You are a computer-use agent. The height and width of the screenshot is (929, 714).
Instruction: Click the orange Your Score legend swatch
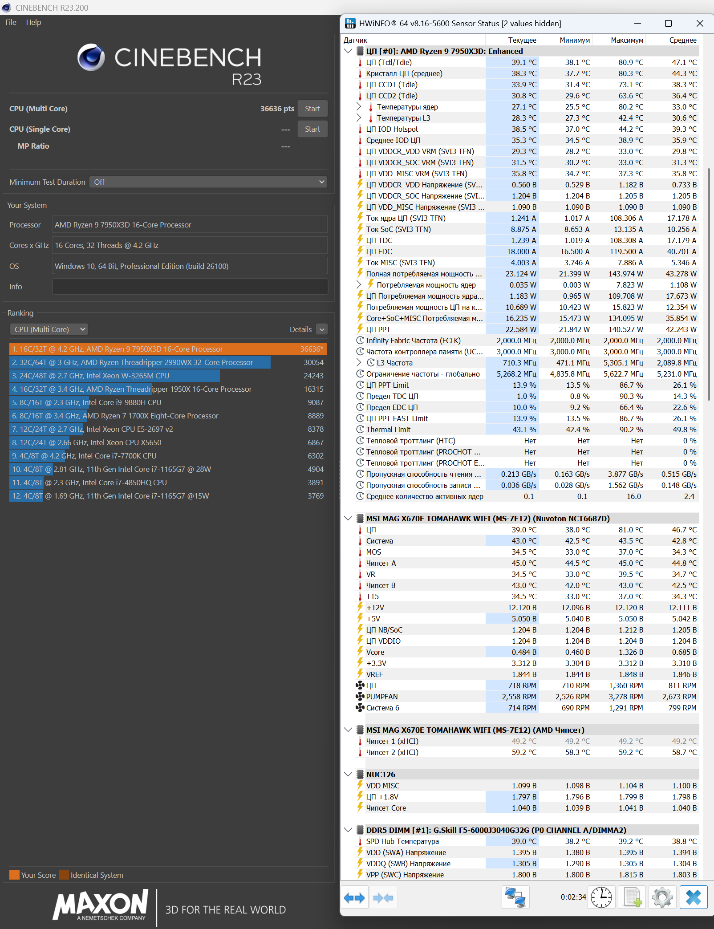pyautogui.click(x=14, y=875)
